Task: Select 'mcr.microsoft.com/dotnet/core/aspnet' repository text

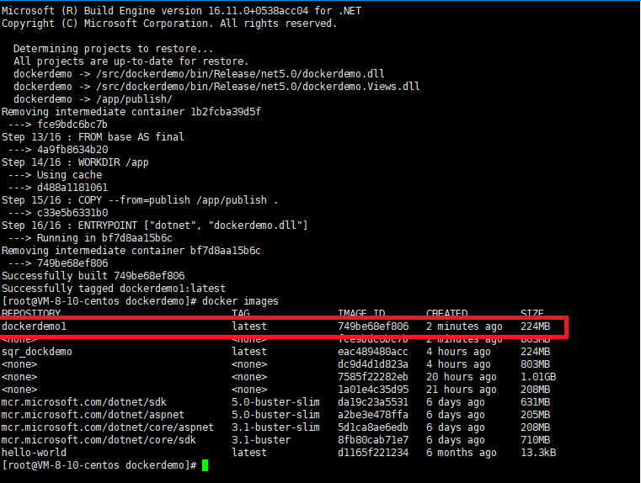Action: [108, 427]
